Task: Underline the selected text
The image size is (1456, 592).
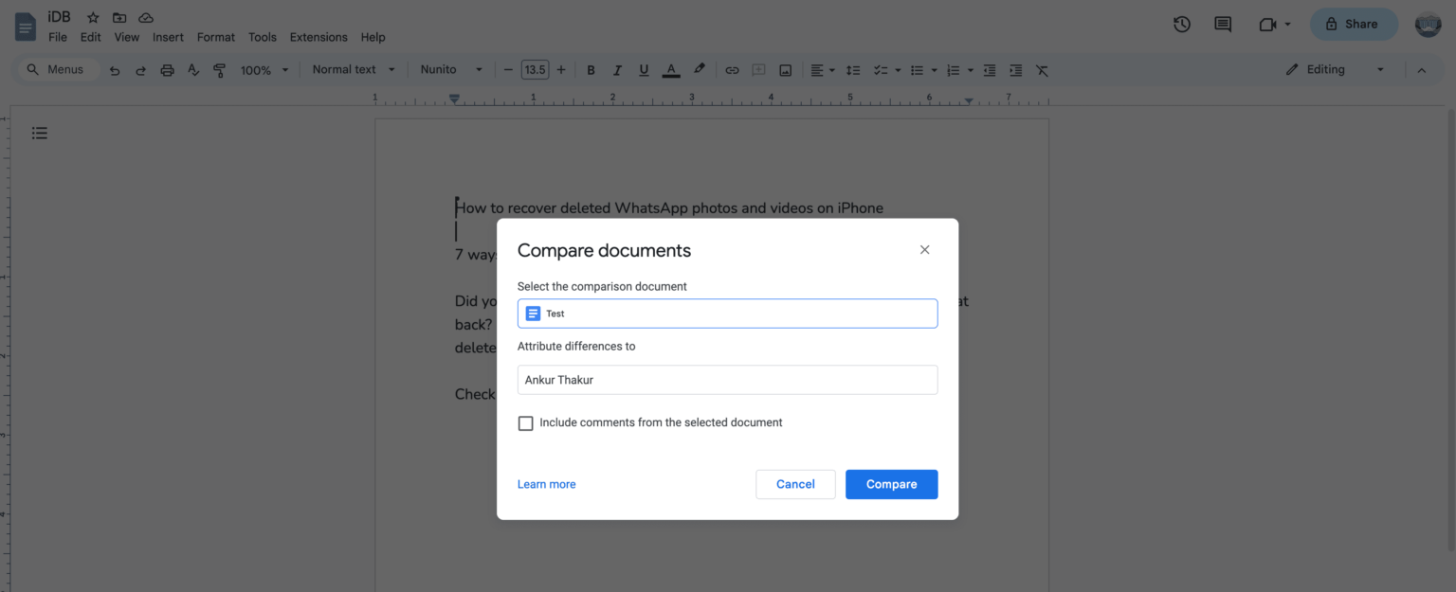Action: pos(644,69)
